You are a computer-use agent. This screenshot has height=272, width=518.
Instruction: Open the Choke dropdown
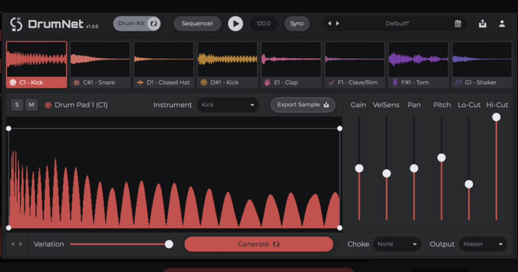coord(397,244)
